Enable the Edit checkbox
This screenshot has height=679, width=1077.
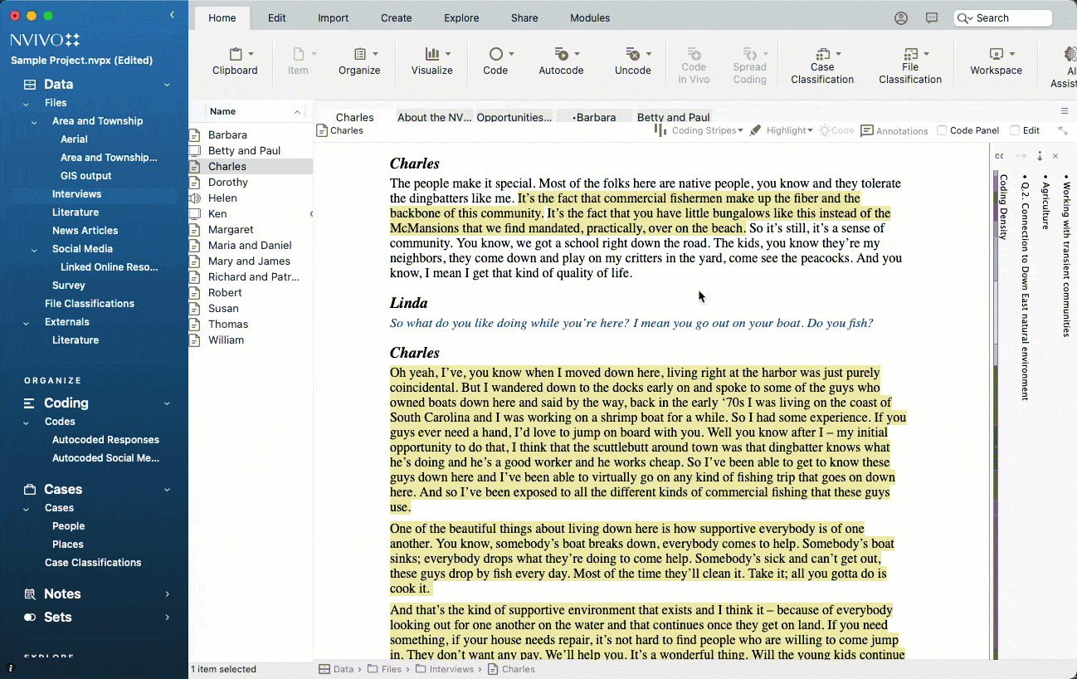[x=1015, y=130]
